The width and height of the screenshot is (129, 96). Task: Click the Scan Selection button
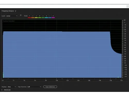50,87
